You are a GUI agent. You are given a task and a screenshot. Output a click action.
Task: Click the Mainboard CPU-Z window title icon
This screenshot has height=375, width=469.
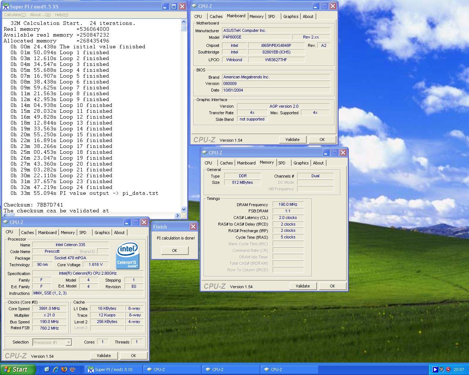[x=194, y=6]
